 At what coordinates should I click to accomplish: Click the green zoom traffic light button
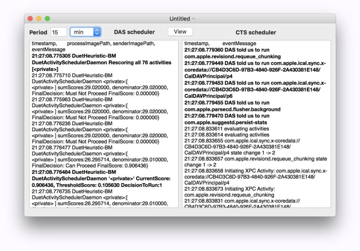pyautogui.click(x=46, y=18)
